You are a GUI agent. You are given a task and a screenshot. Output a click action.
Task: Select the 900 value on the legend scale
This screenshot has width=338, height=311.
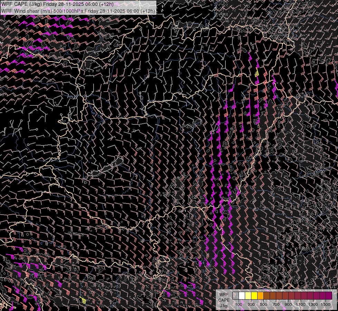coord(288,304)
